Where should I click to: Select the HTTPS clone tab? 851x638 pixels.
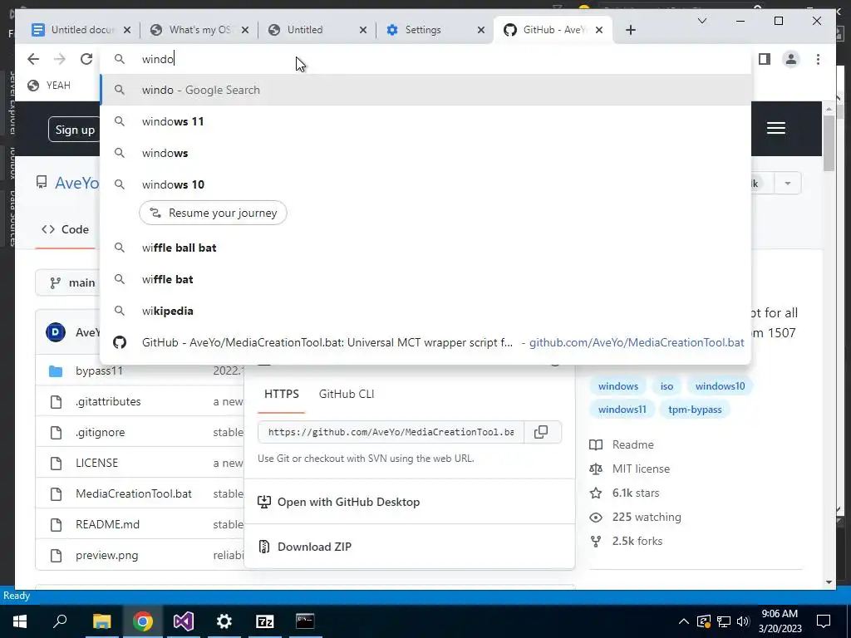point(281,395)
